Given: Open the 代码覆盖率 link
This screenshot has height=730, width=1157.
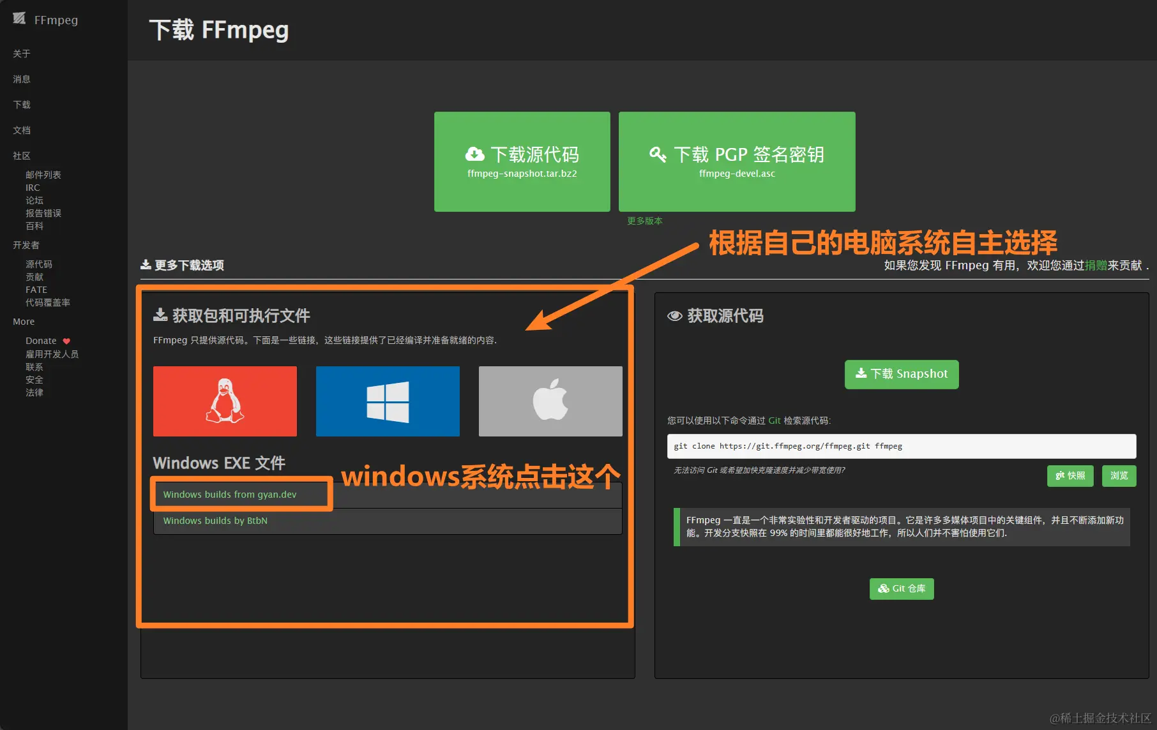Looking at the screenshot, I should pos(48,302).
